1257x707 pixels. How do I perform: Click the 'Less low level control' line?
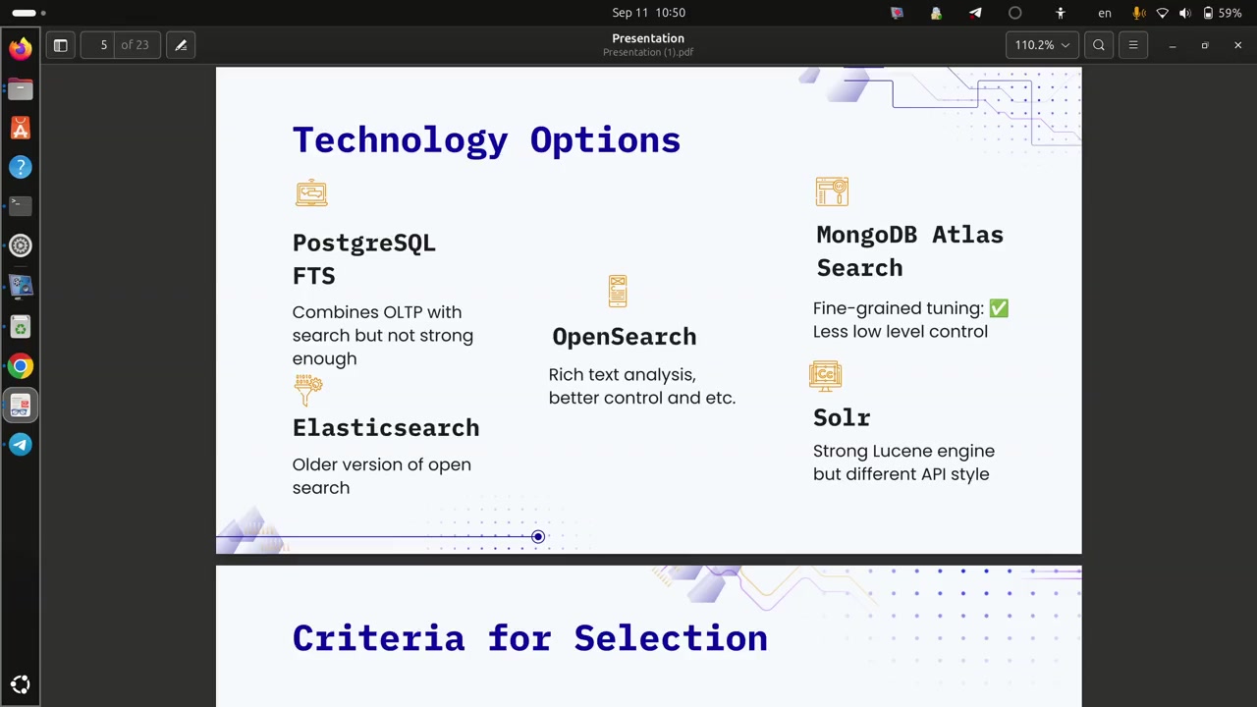point(901,332)
